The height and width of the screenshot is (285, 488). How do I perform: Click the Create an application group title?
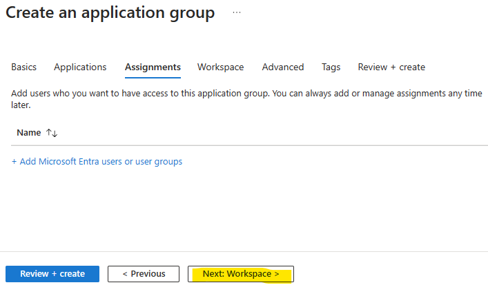click(x=110, y=13)
